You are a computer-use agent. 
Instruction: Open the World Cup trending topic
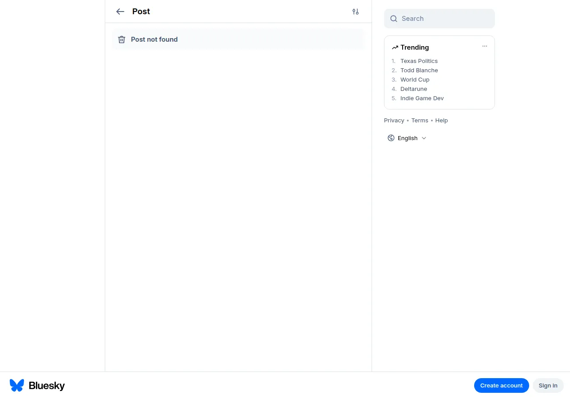coord(415,79)
